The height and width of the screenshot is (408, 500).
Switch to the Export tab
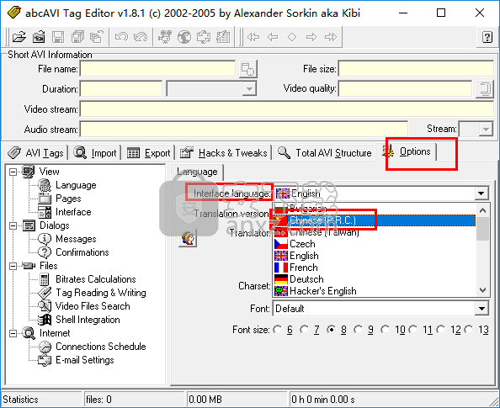click(x=149, y=153)
